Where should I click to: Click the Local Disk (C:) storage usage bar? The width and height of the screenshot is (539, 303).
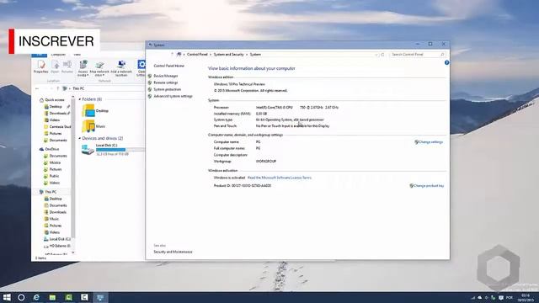[120, 150]
